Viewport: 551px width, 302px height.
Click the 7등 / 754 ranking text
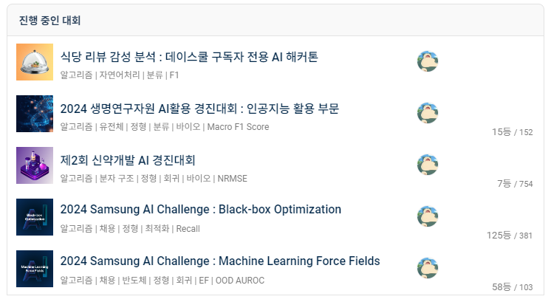pos(515,184)
